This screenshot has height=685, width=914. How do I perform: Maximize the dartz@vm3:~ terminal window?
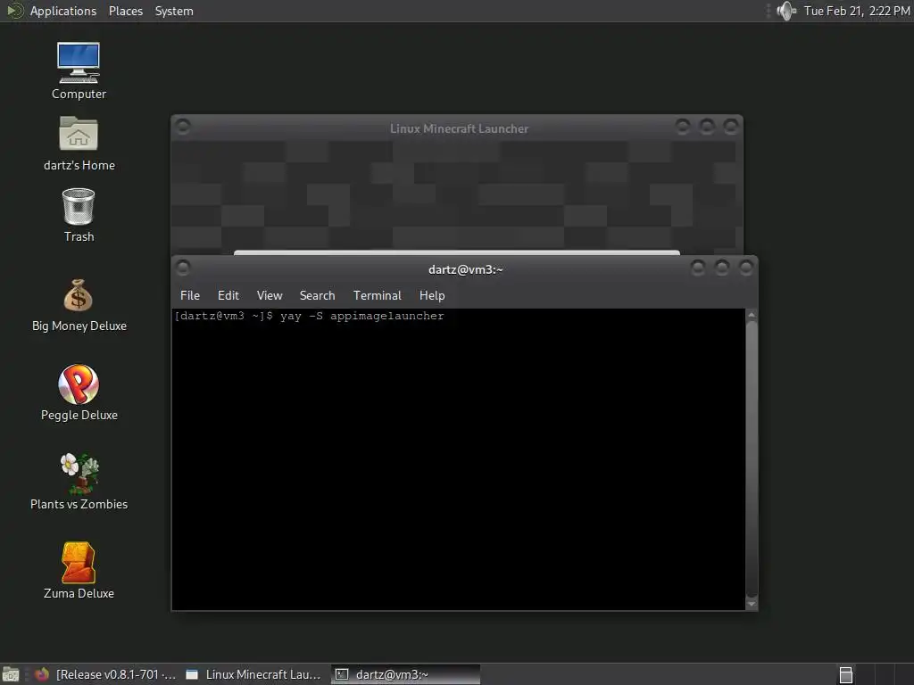[721, 268]
